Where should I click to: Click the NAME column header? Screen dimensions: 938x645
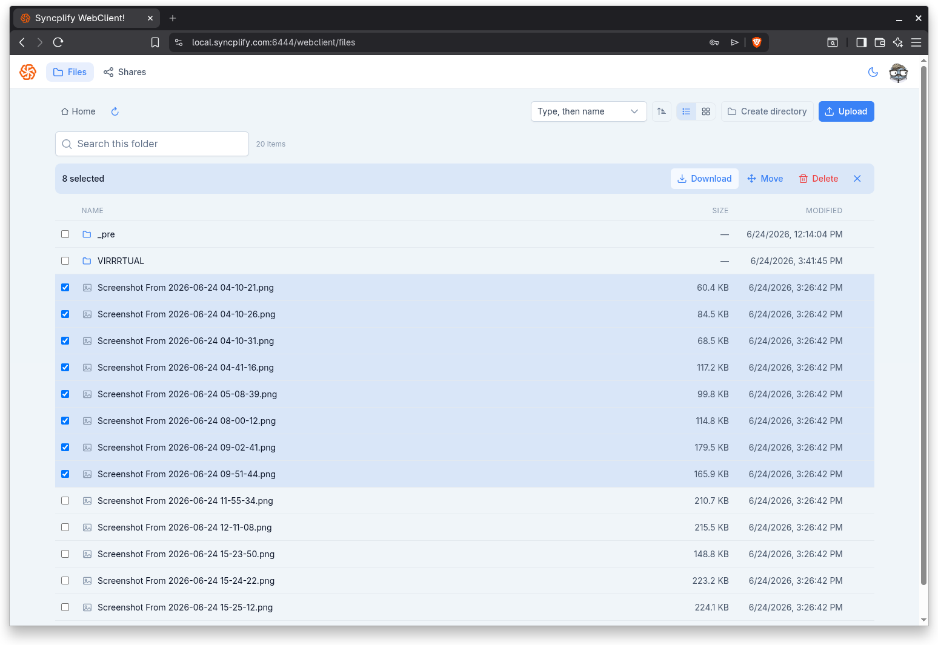point(92,211)
